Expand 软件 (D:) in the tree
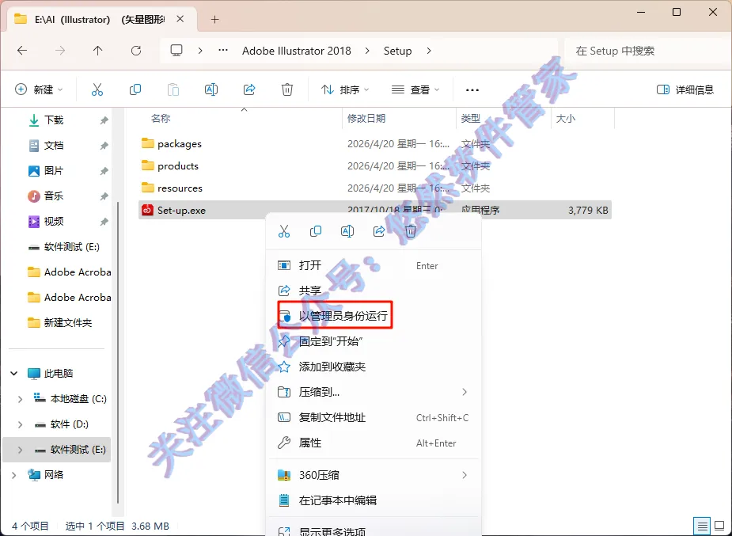Image resolution: width=732 pixels, height=536 pixels. pyautogui.click(x=20, y=424)
